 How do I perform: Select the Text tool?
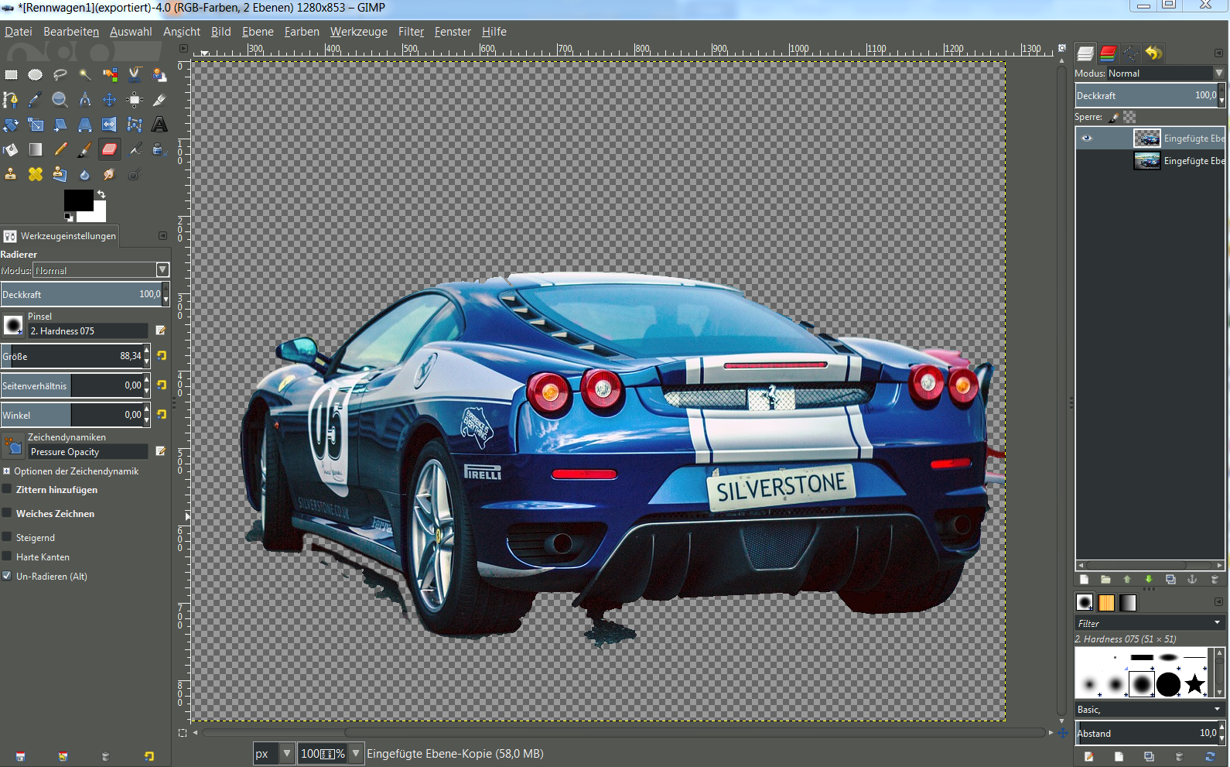[159, 125]
